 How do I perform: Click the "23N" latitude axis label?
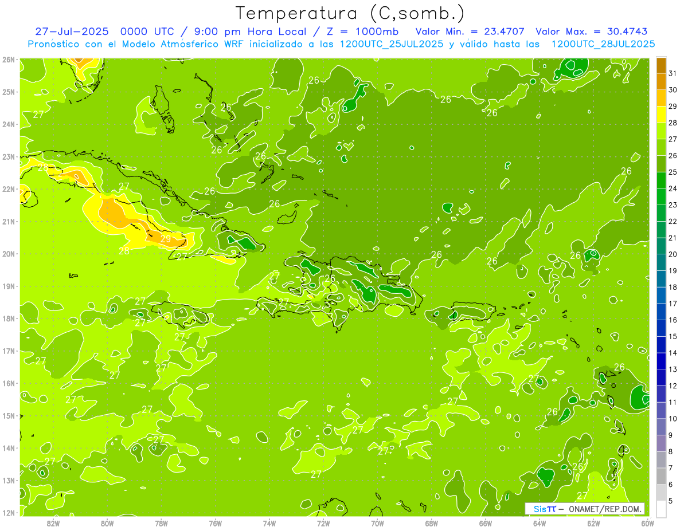click(9, 156)
